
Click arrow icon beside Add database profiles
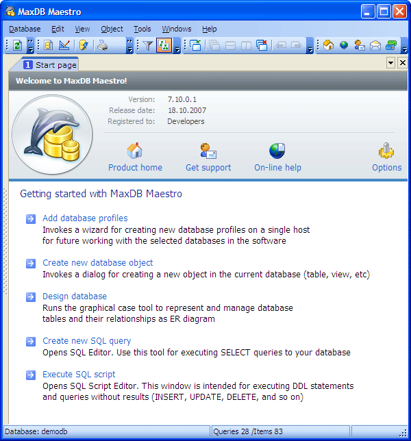tap(31, 219)
